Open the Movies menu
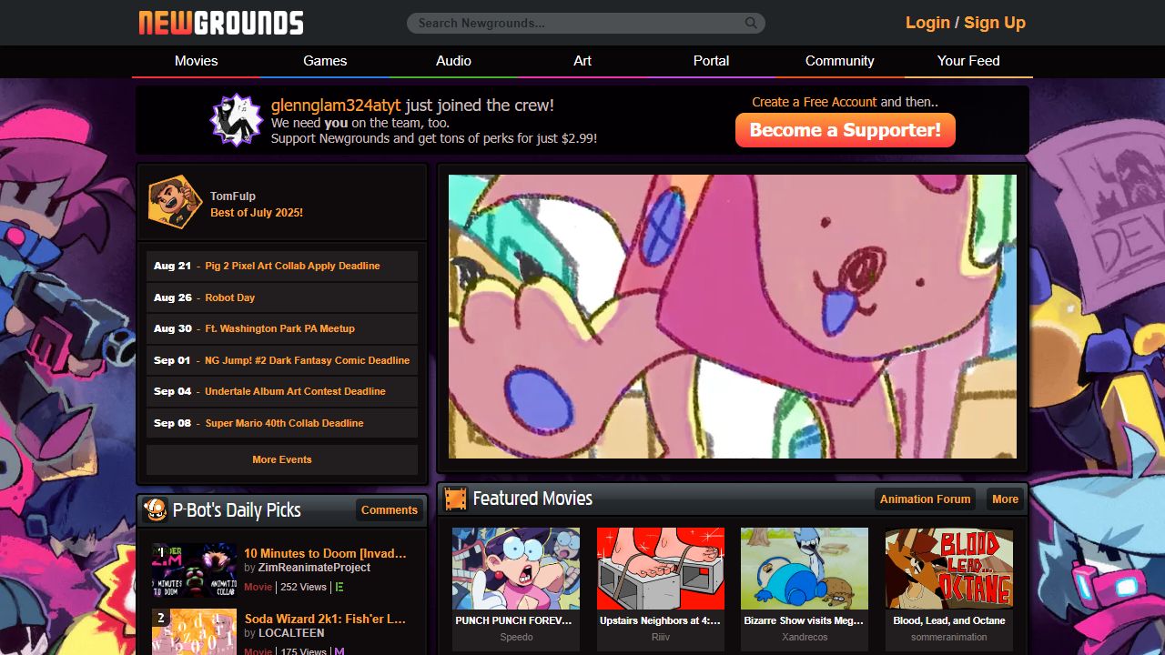Image resolution: width=1165 pixels, height=655 pixels. [x=197, y=61]
